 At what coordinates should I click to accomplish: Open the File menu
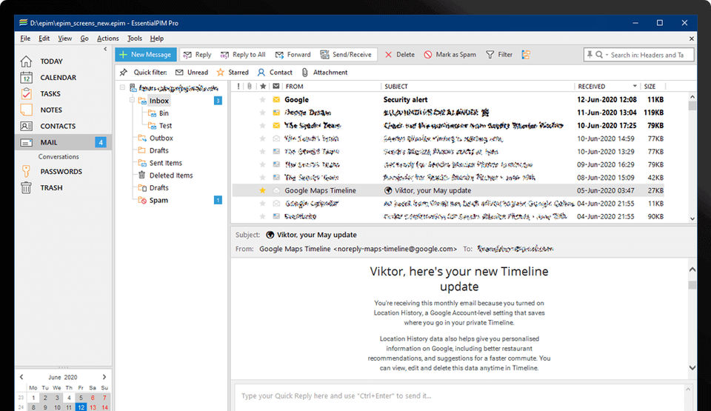pos(25,39)
